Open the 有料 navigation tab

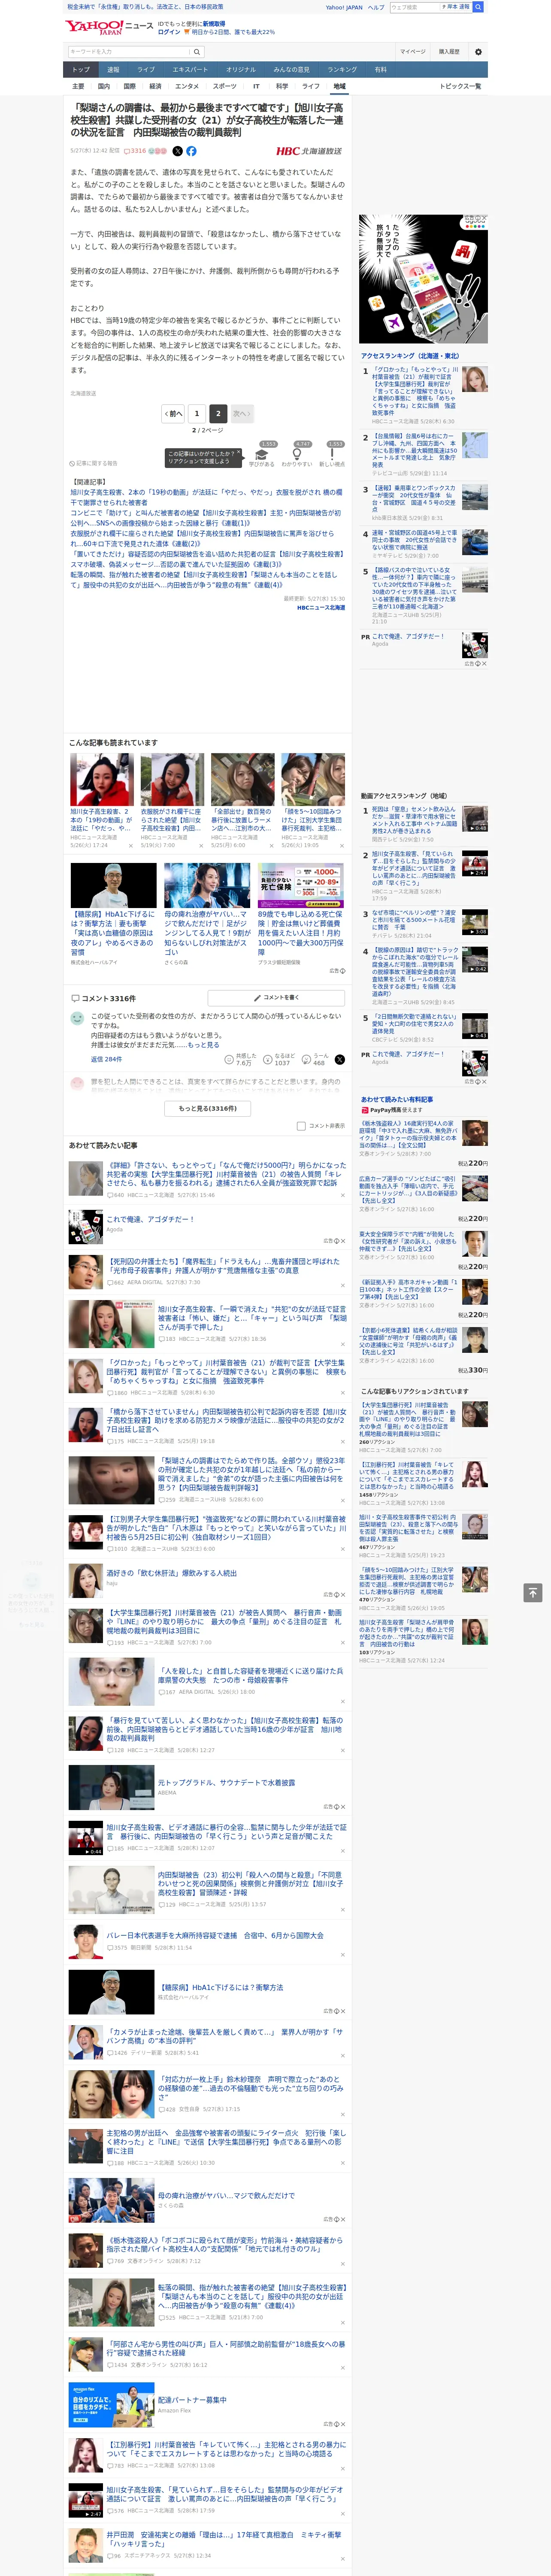pyautogui.click(x=380, y=70)
